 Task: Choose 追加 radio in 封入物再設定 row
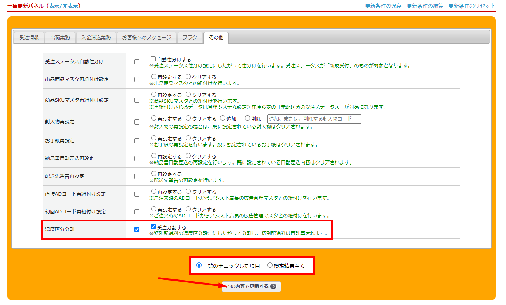coord(223,119)
